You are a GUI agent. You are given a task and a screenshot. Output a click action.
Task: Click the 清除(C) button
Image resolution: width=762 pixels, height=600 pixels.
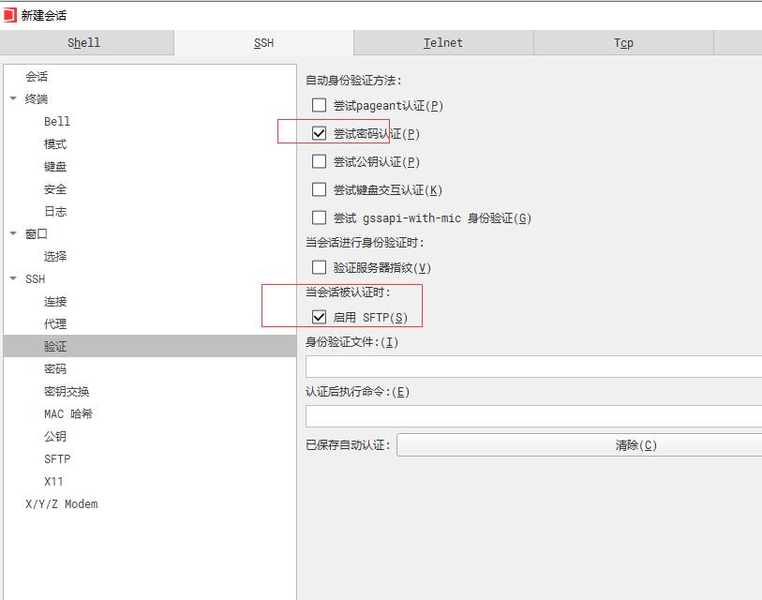click(x=579, y=445)
